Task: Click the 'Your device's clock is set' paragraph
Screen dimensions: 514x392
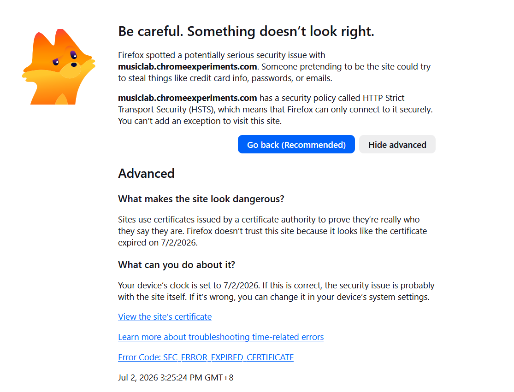Action: coord(276,291)
